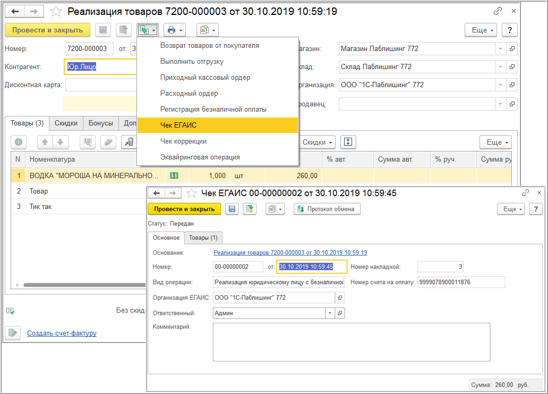This screenshot has height=394, width=548.
Task: Open Ответственный Админ form icon
Action: pyautogui.click(x=340, y=313)
